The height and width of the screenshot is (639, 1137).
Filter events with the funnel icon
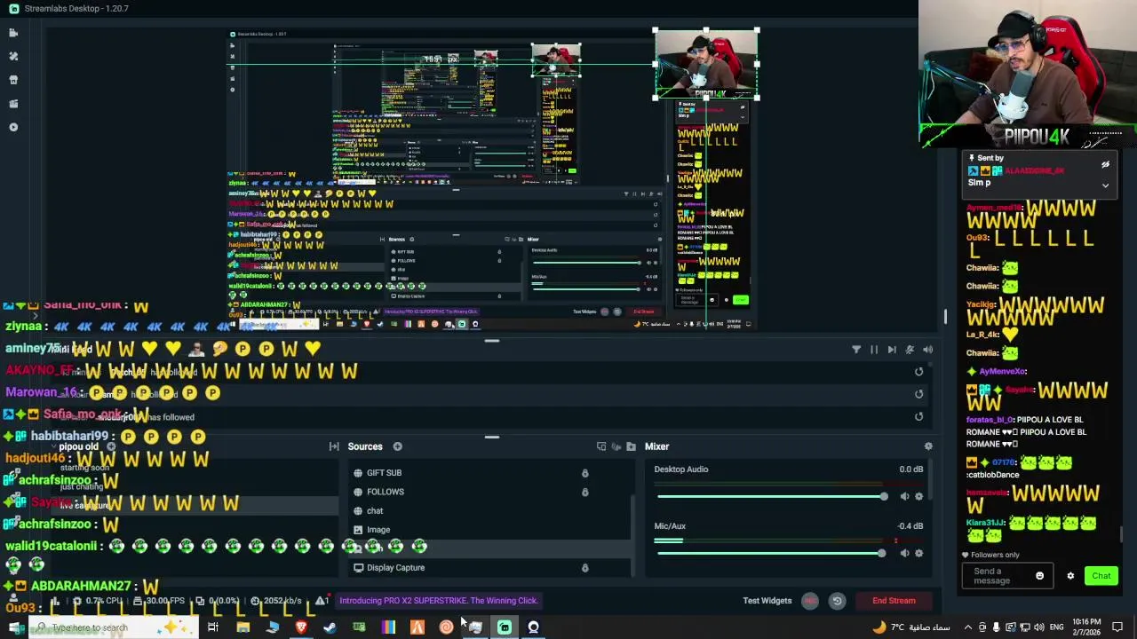pyautogui.click(x=856, y=350)
